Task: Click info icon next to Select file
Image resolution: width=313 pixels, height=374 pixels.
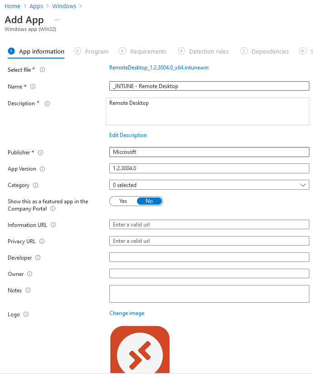Action: point(42,69)
